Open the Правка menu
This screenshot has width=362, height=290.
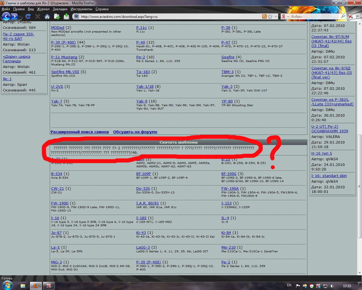[x=19, y=9]
